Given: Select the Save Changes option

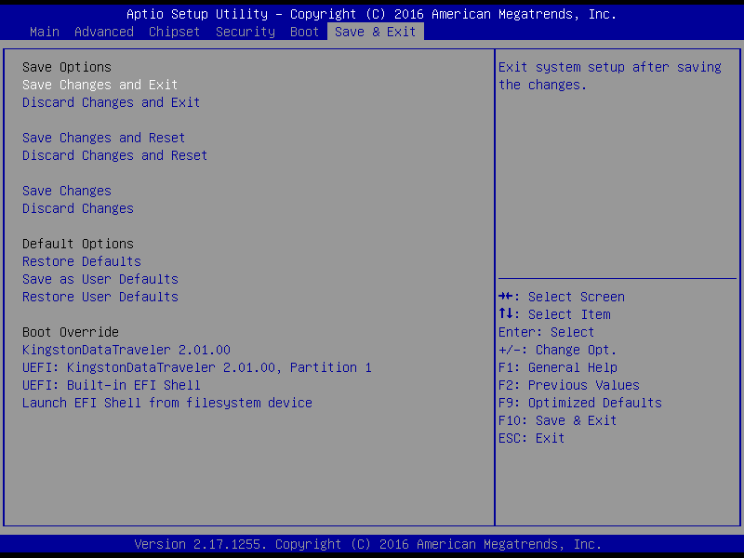Looking at the screenshot, I should tap(67, 191).
